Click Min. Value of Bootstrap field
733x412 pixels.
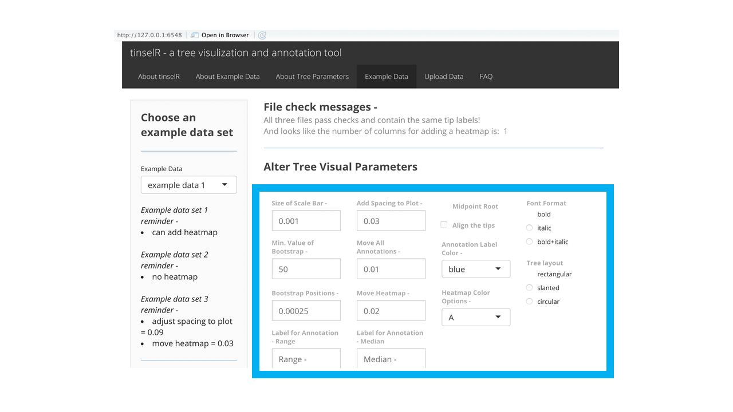click(306, 269)
